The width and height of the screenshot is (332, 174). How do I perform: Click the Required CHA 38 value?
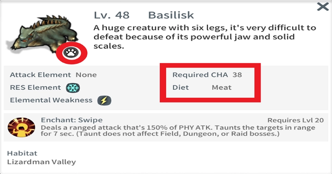[x=237, y=75]
